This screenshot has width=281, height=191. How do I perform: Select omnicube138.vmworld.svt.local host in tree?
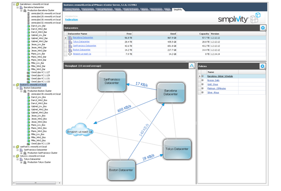click(x=46, y=94)
